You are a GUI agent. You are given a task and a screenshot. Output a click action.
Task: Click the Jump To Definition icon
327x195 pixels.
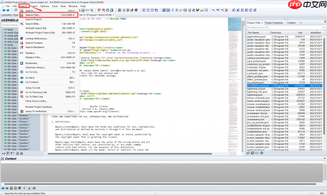[21, 111]
